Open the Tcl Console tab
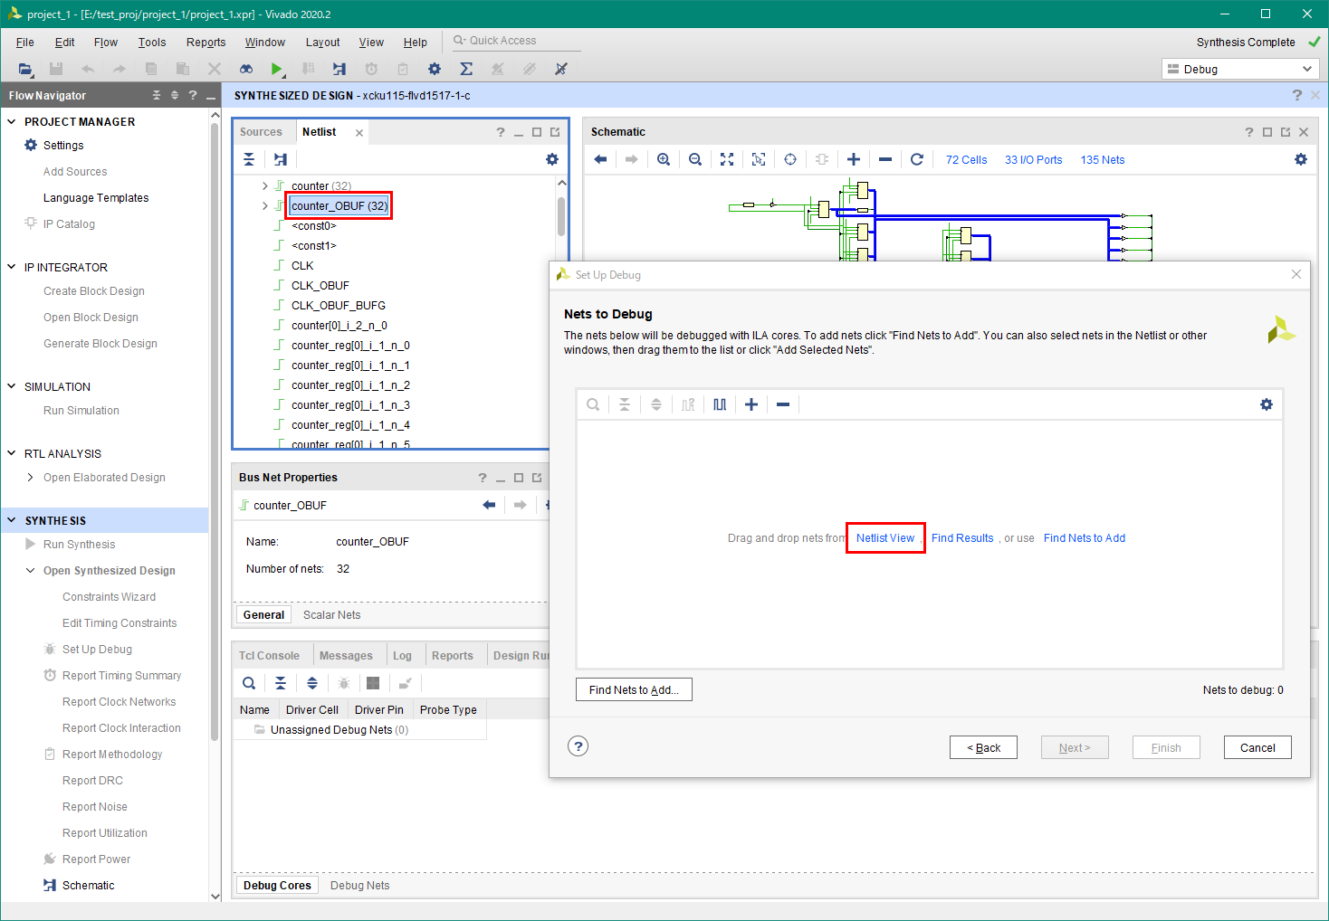1329x921 pixels. (269, 656)
